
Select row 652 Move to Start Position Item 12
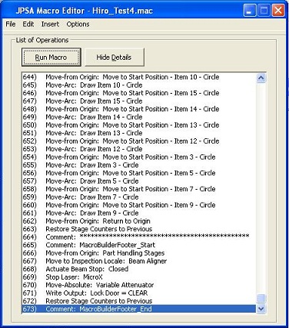point(139,141)
